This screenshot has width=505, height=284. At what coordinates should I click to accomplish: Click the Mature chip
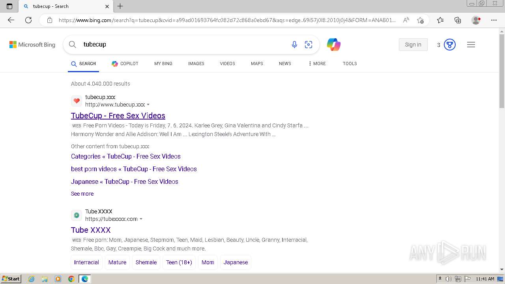118,262
